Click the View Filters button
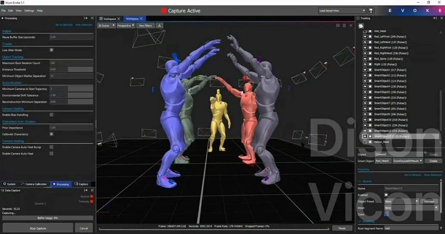This screenshot has width=445, height=234. point(145,25)
